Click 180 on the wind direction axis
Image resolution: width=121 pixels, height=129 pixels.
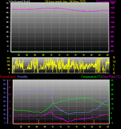coord(8,65)
